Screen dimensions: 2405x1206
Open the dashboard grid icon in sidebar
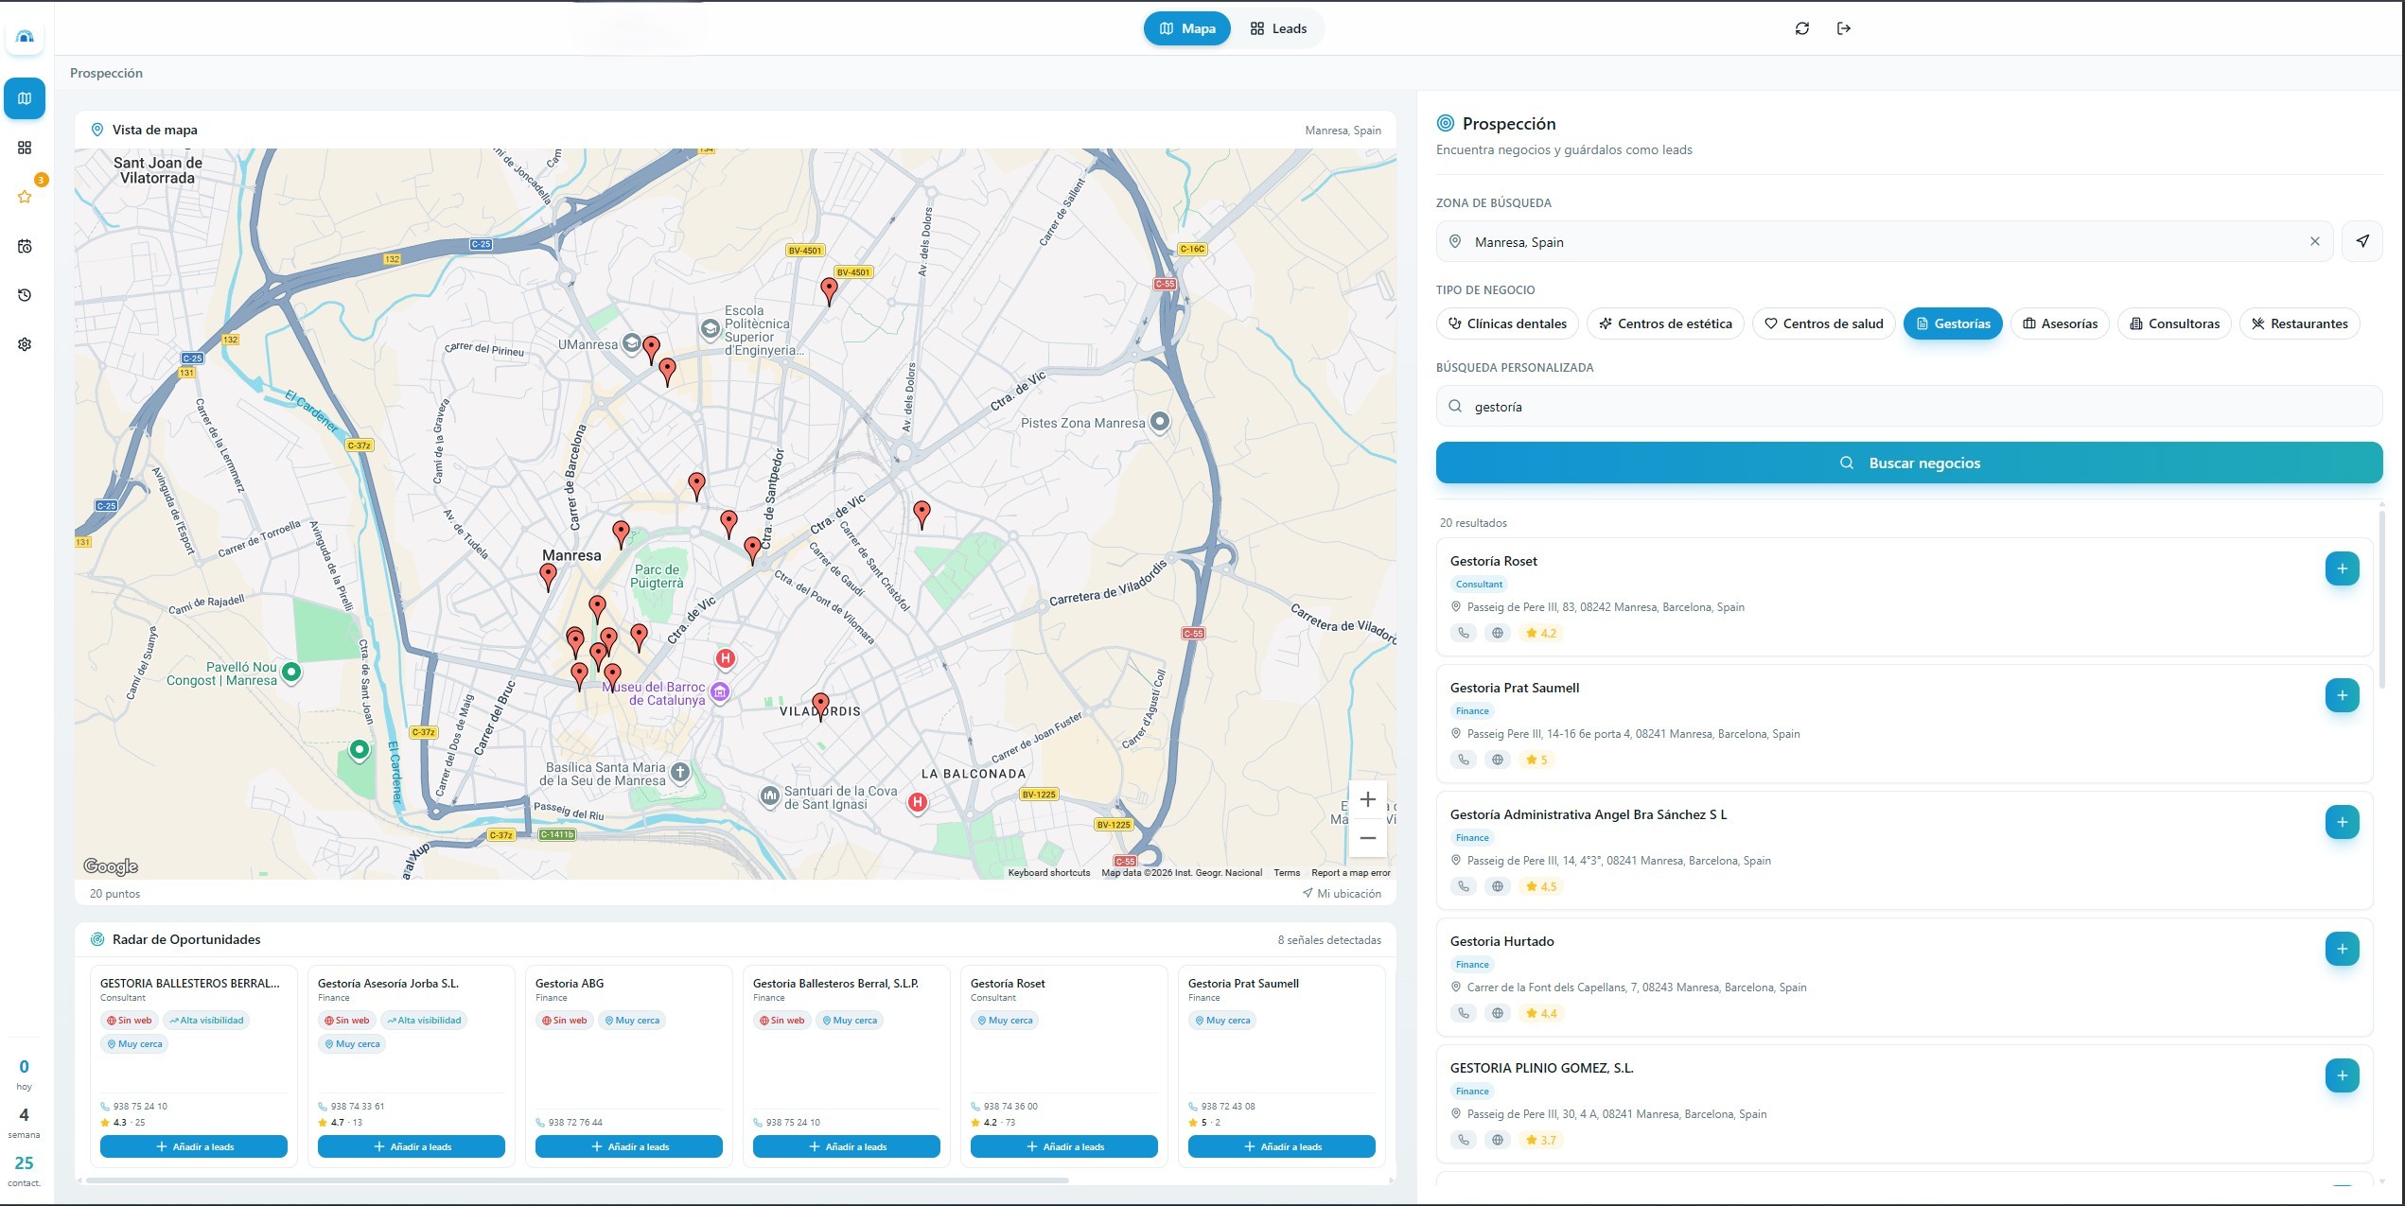[x=25, y=148]
